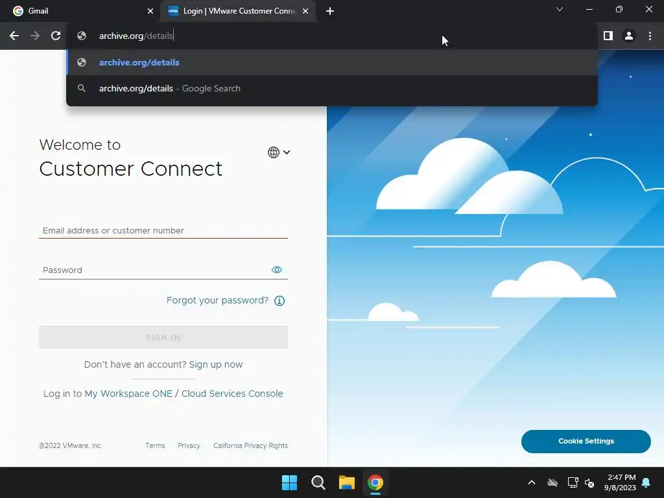Close the VMware Customer Connect tab

(305, 11)
